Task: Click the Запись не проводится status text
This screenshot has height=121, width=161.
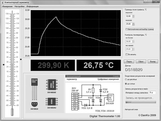Action: pyautogui.click(x=140, y=98)
